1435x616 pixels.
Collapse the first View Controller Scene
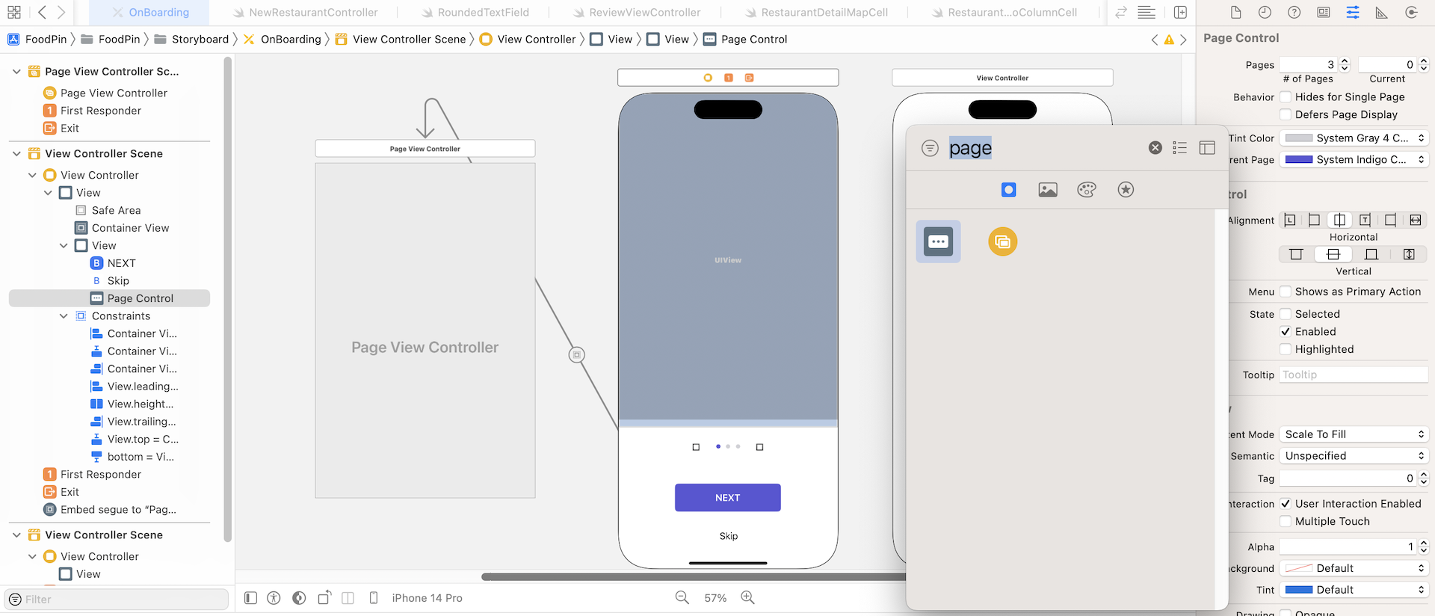coord(16,154)
